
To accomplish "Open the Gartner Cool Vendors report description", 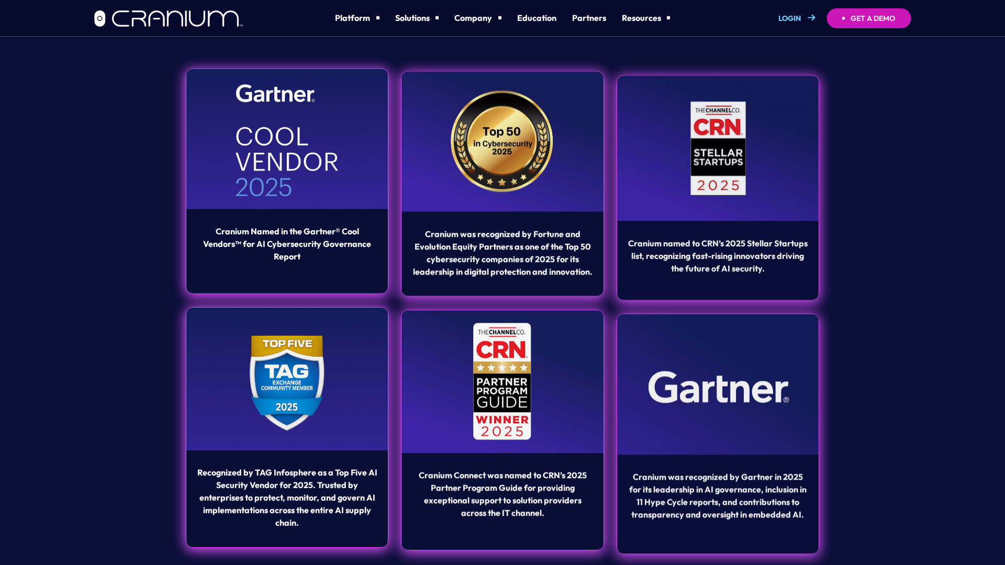I will (287, 244).
